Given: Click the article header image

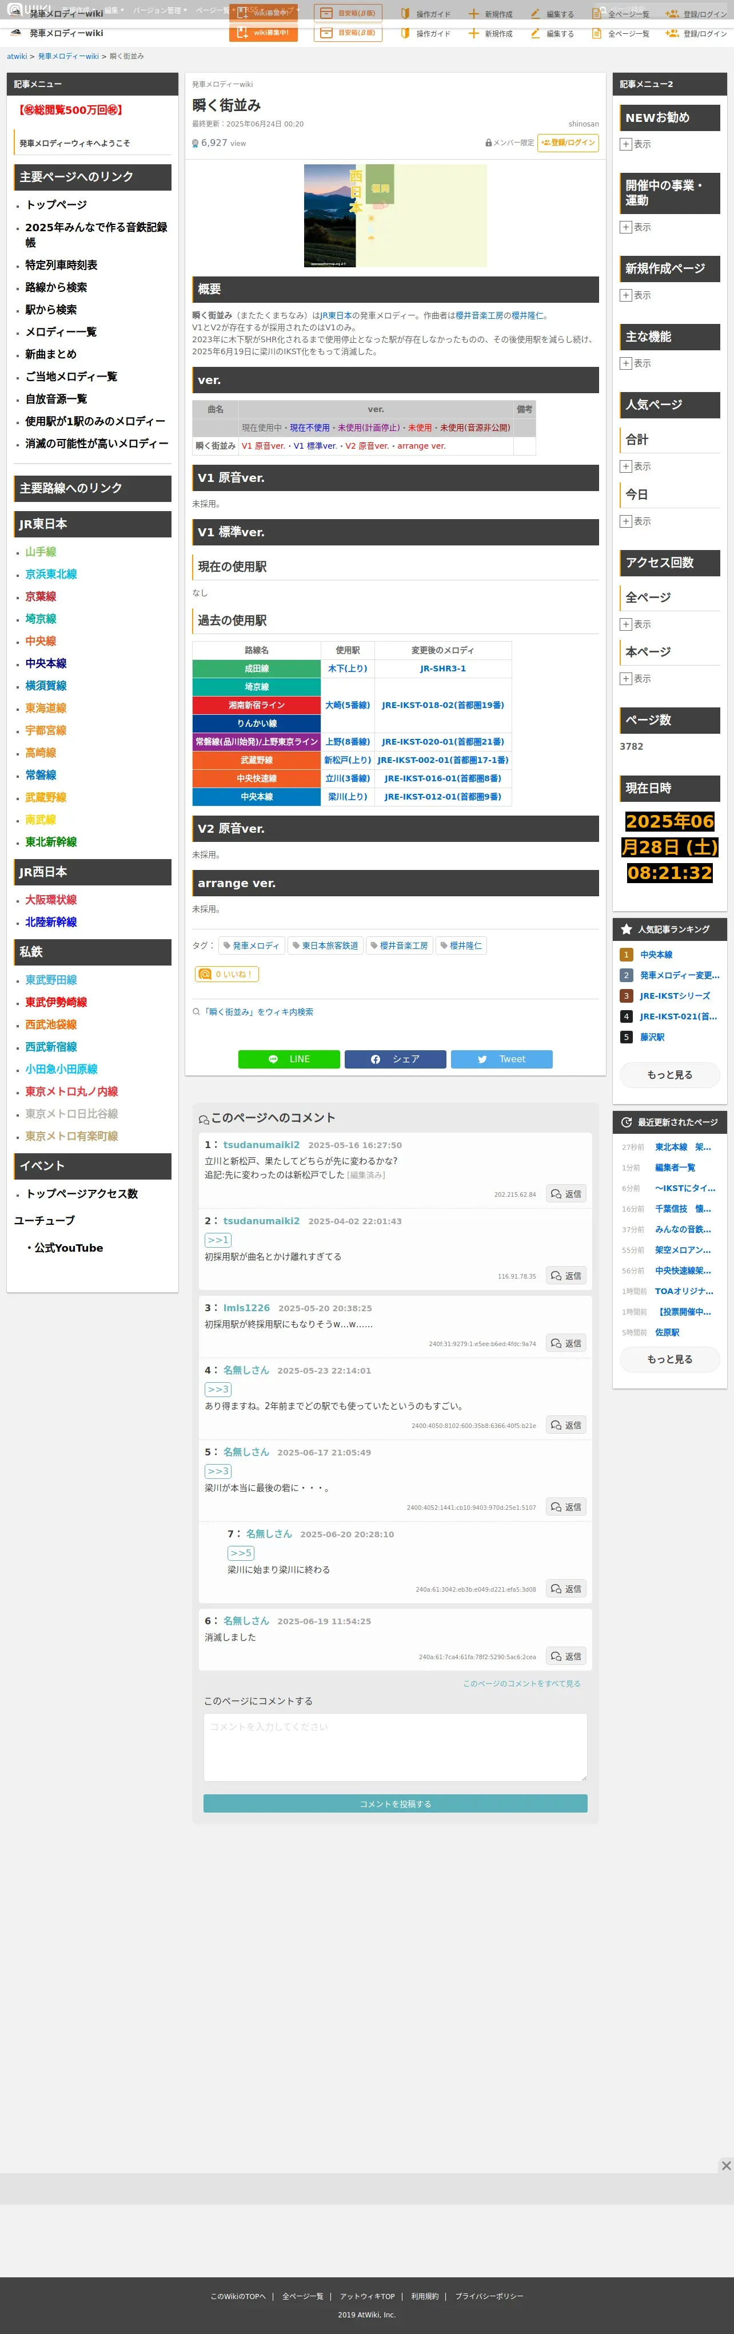Looking at the screenshot, I should coord(394,216).
